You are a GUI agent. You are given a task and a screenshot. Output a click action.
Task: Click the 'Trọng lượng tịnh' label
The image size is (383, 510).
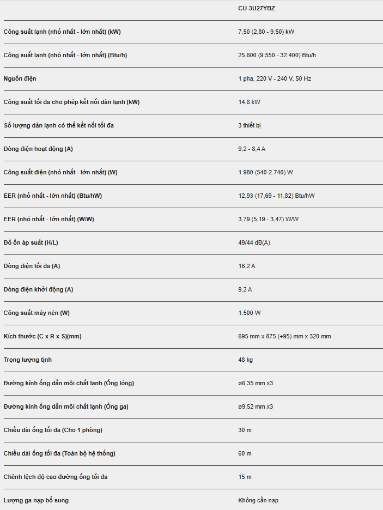[x=28, y=360]
